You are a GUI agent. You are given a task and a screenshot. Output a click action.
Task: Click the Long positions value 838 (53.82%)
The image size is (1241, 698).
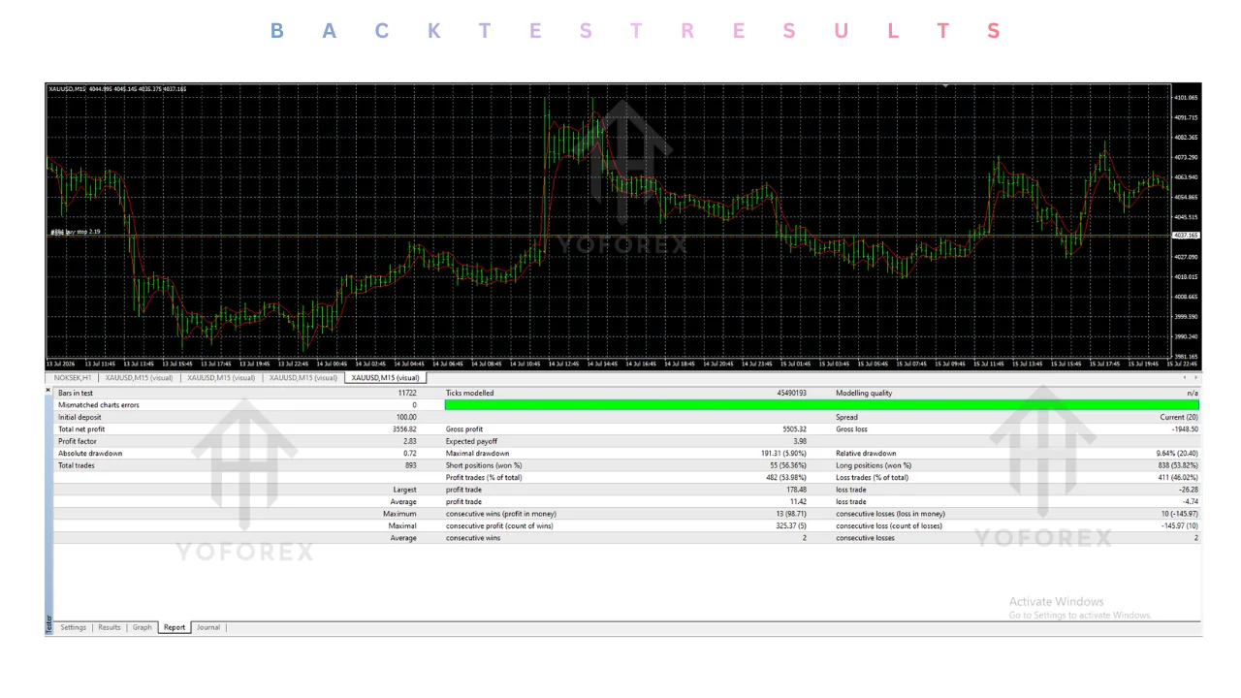tap(1178, 465)
